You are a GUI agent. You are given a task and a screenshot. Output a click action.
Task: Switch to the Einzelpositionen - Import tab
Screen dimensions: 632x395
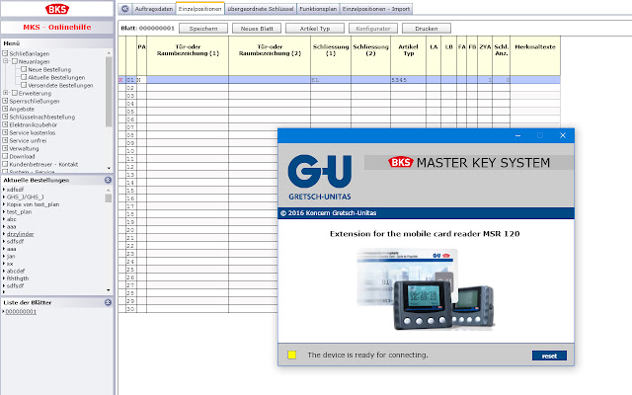coord(376,9)
